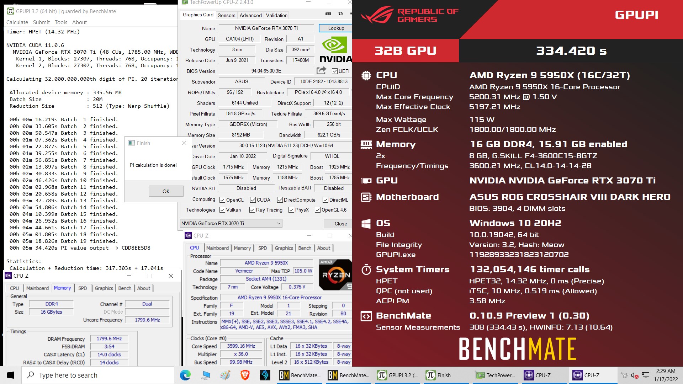
Task: Click the NVIDIA logo in GPU-Z
Action: tap(335, 50)
